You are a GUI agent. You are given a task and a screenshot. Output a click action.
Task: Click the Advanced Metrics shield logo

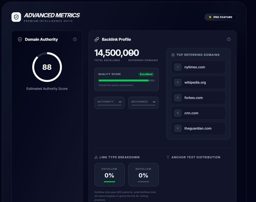tap(16, 17)
